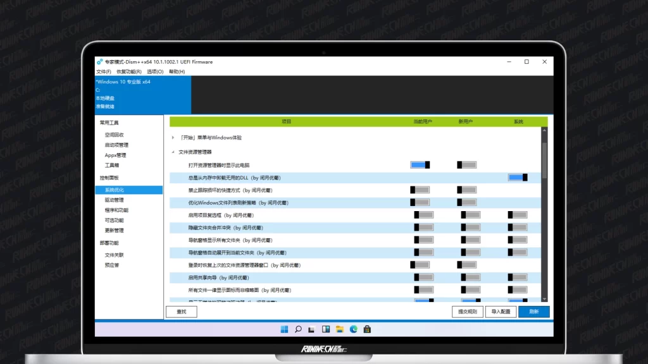Image resolution: width=648 pixels, height=364 pixels.
Task: Enable 启用项目复选框 for 新用户
Action: point(471,215)
